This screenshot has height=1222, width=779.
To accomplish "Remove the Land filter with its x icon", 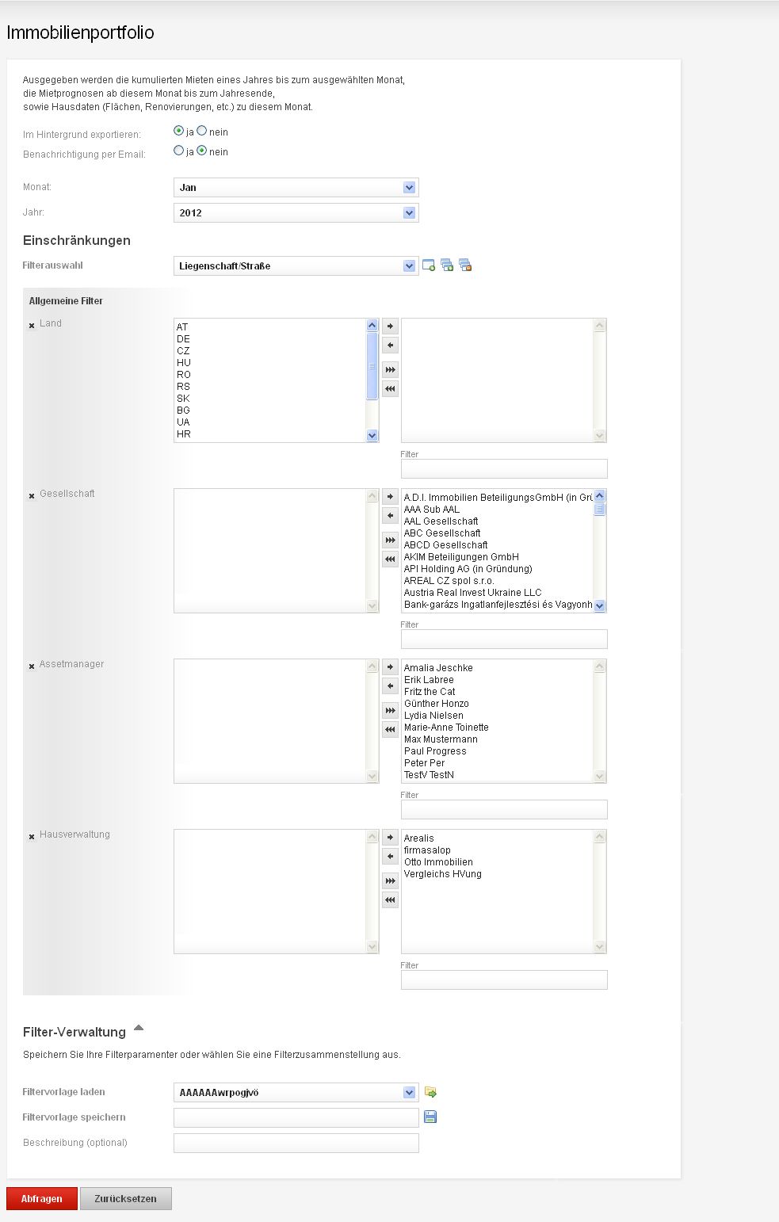I will (x=32, y=325).
